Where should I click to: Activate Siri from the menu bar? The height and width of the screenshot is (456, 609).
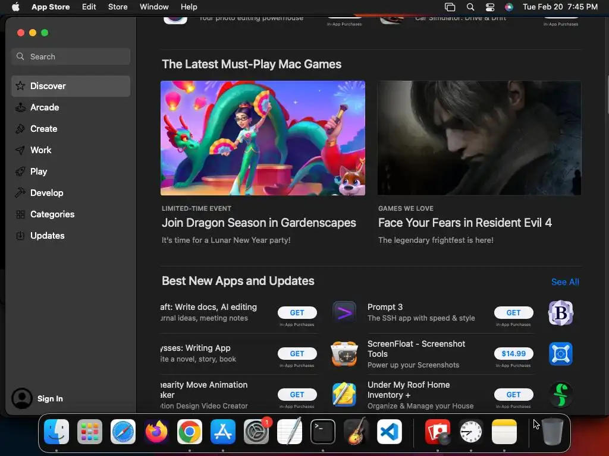(x=509, y=7)
